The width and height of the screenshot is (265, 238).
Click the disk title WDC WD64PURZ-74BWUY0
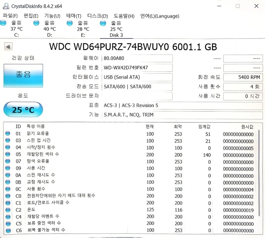(109, 47)
